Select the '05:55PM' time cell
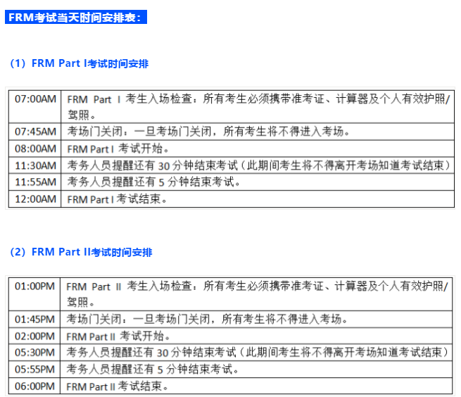The image size is (461, 397). click(x=34, y=370)
